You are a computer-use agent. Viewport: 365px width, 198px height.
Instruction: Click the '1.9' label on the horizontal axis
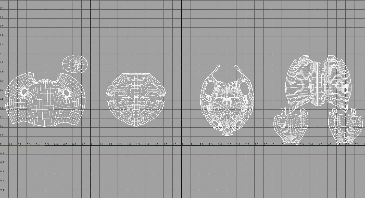click(x=174, y=144)
